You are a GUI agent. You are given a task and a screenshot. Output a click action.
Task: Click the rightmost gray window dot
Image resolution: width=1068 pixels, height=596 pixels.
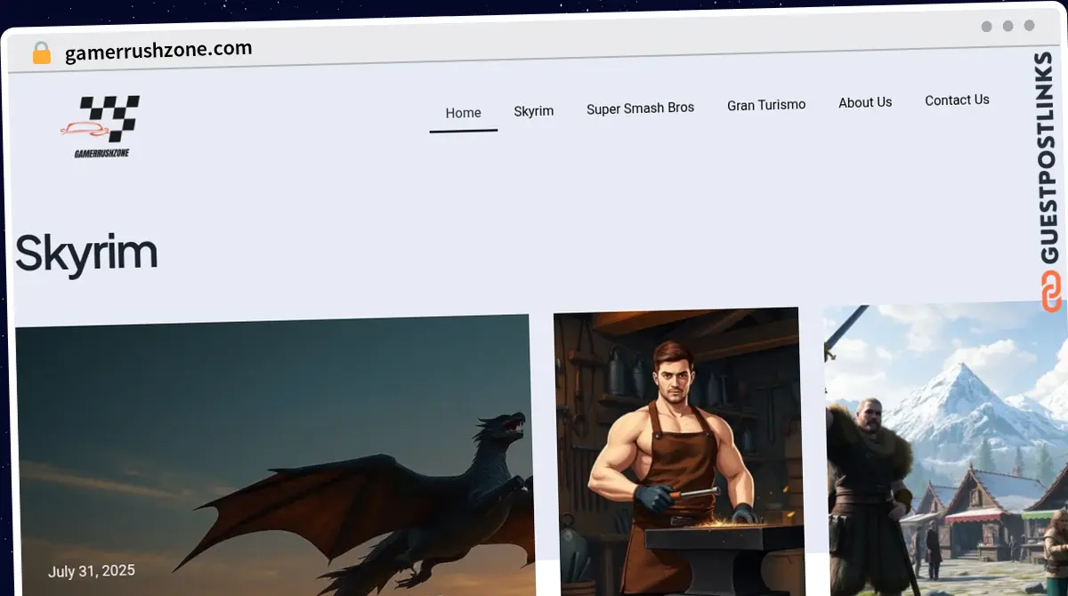pos(1029,27)
